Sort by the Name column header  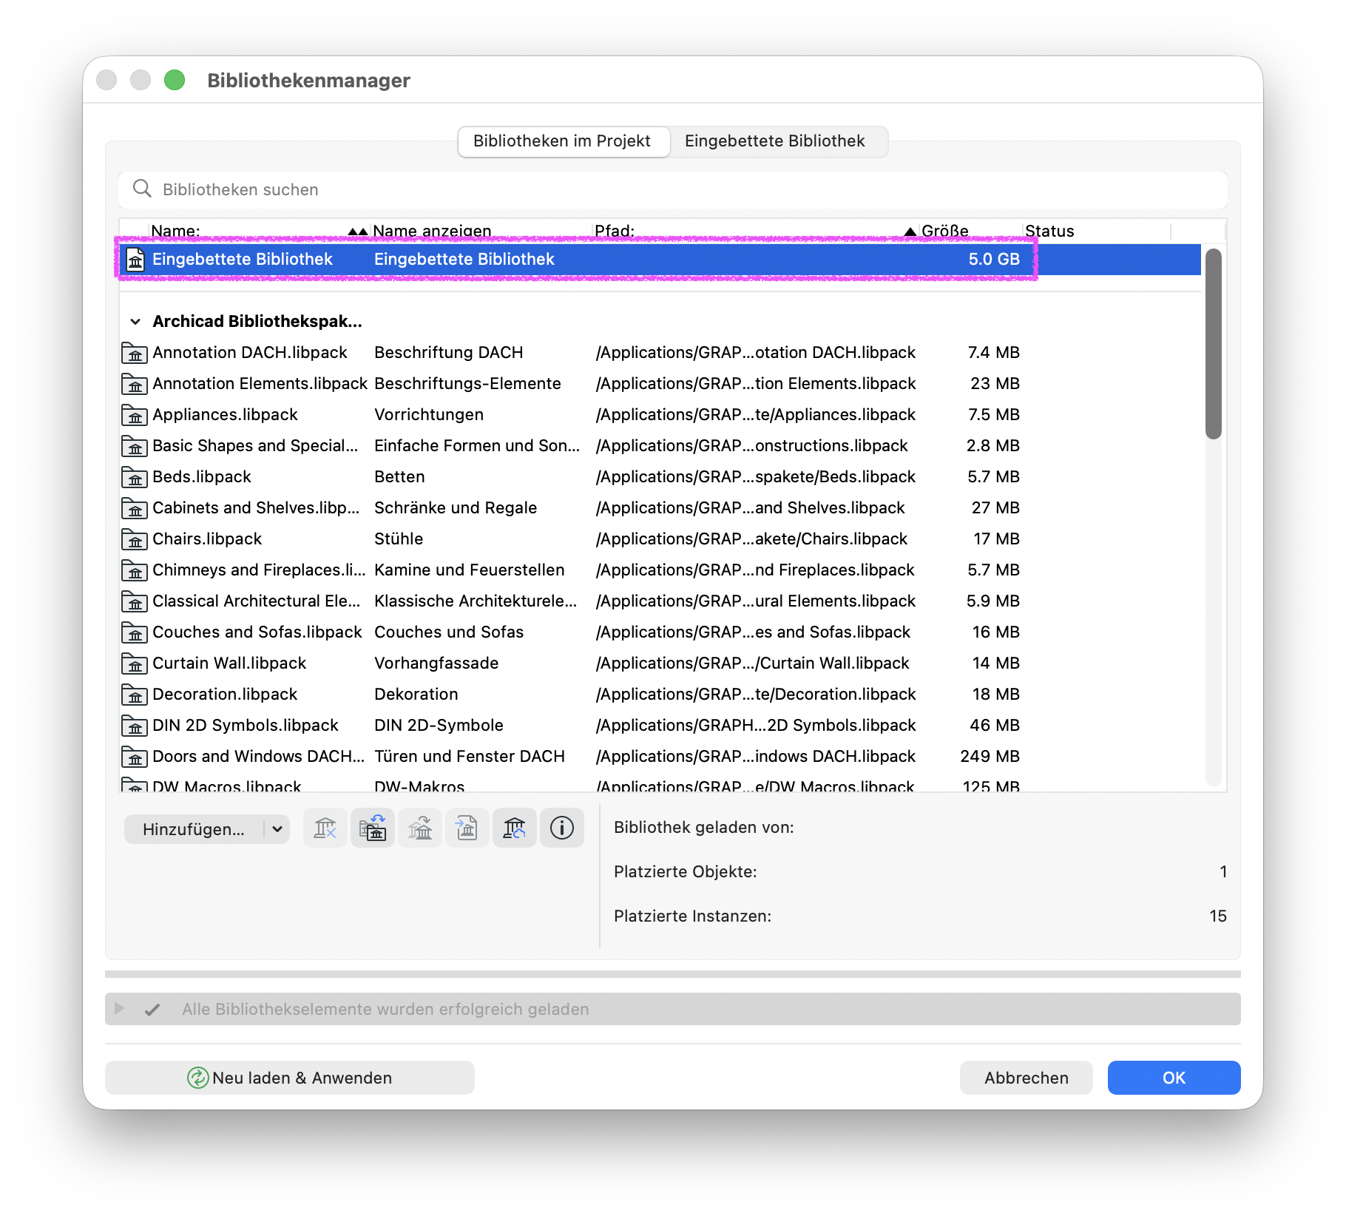coord(259,231)
